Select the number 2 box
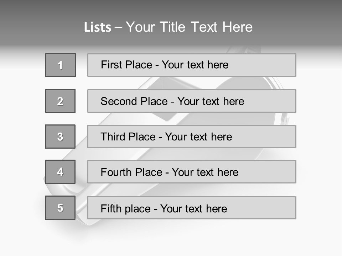 point(60,101)
